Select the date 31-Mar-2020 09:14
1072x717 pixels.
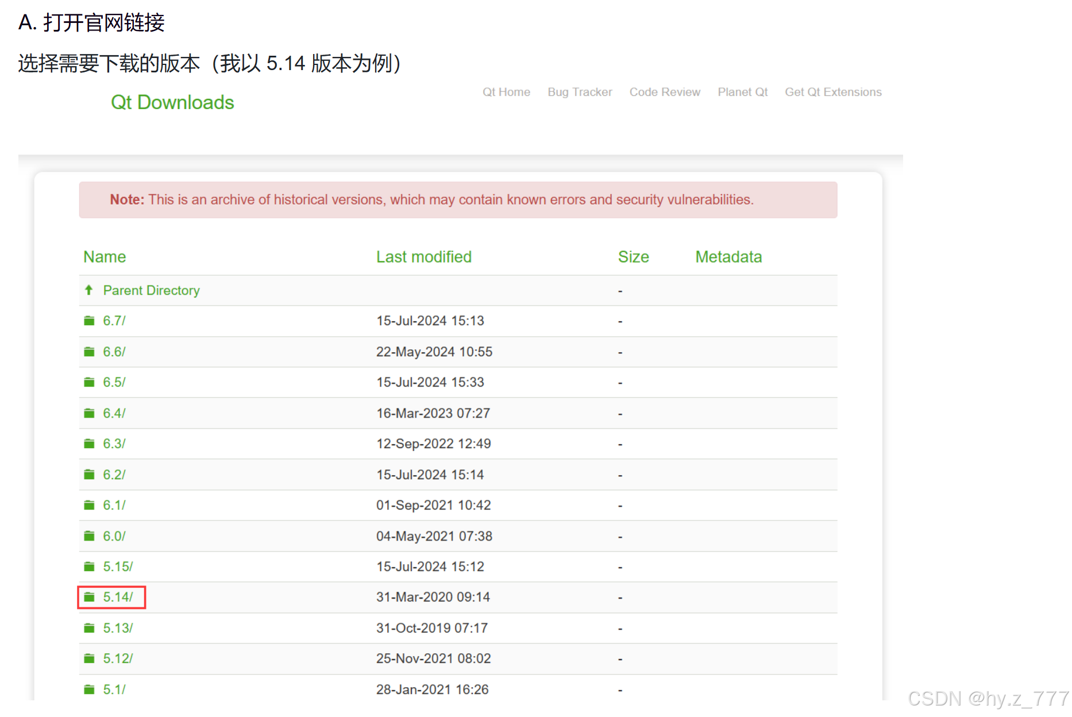coord(433,597)
